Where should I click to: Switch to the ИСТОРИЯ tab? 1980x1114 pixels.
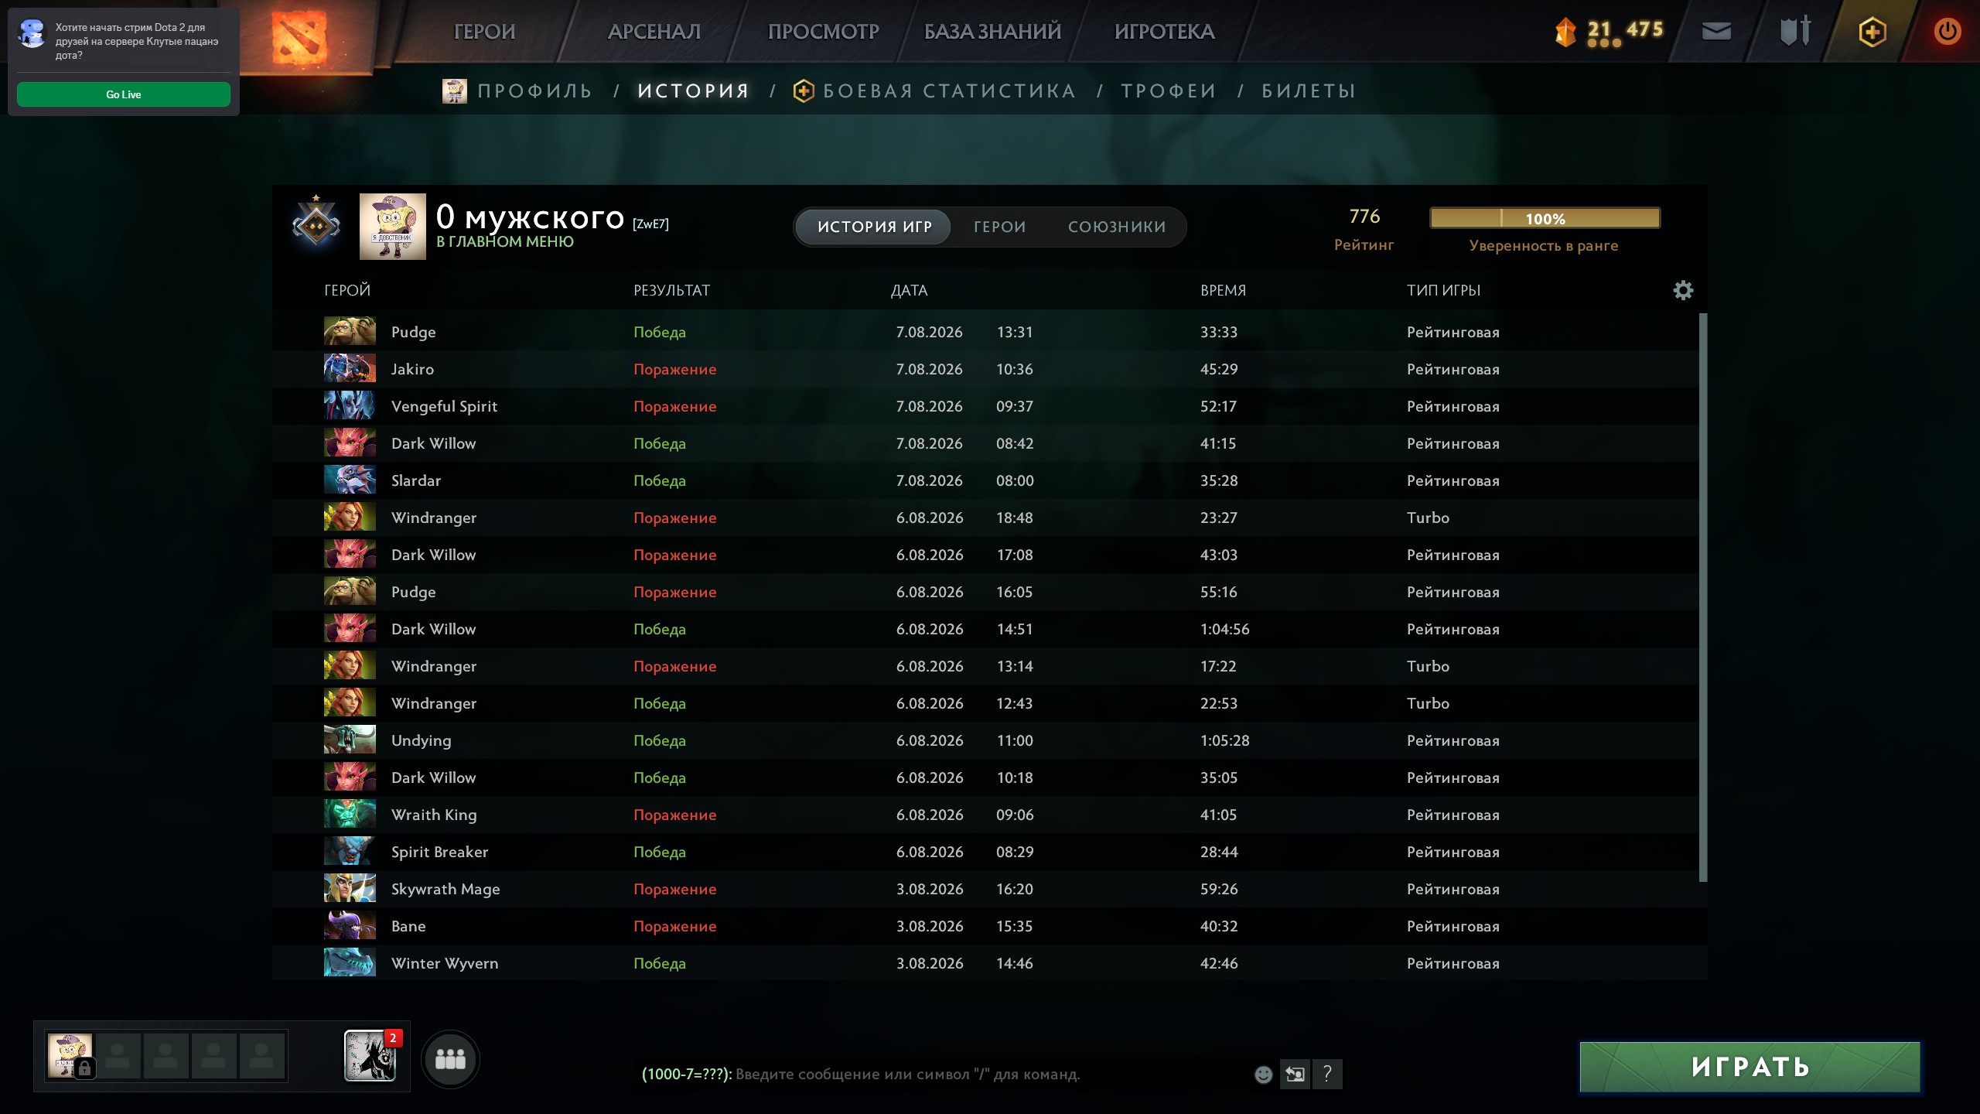pos(694,91)
